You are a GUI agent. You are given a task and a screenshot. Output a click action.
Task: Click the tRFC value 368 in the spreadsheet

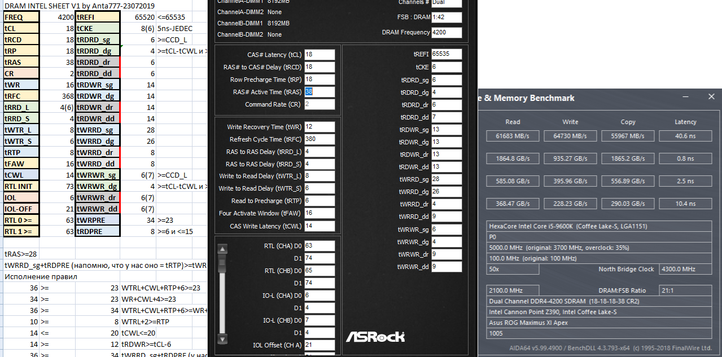57,96
